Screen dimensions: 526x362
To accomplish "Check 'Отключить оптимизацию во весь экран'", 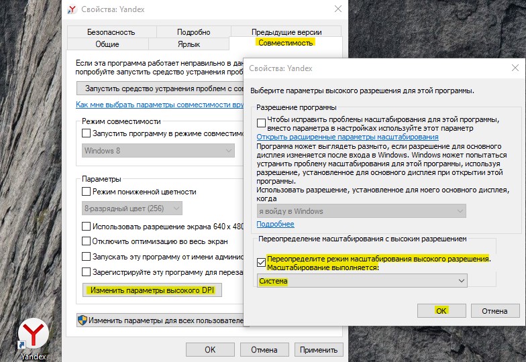I will click(86, 241).
